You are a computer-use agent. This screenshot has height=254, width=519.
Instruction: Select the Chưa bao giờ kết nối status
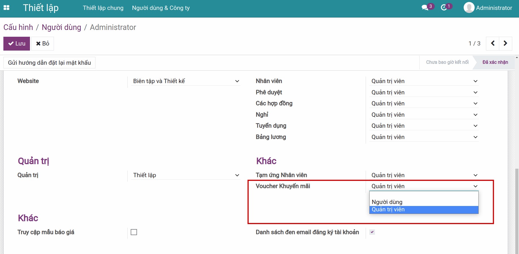tap(447, 62)
